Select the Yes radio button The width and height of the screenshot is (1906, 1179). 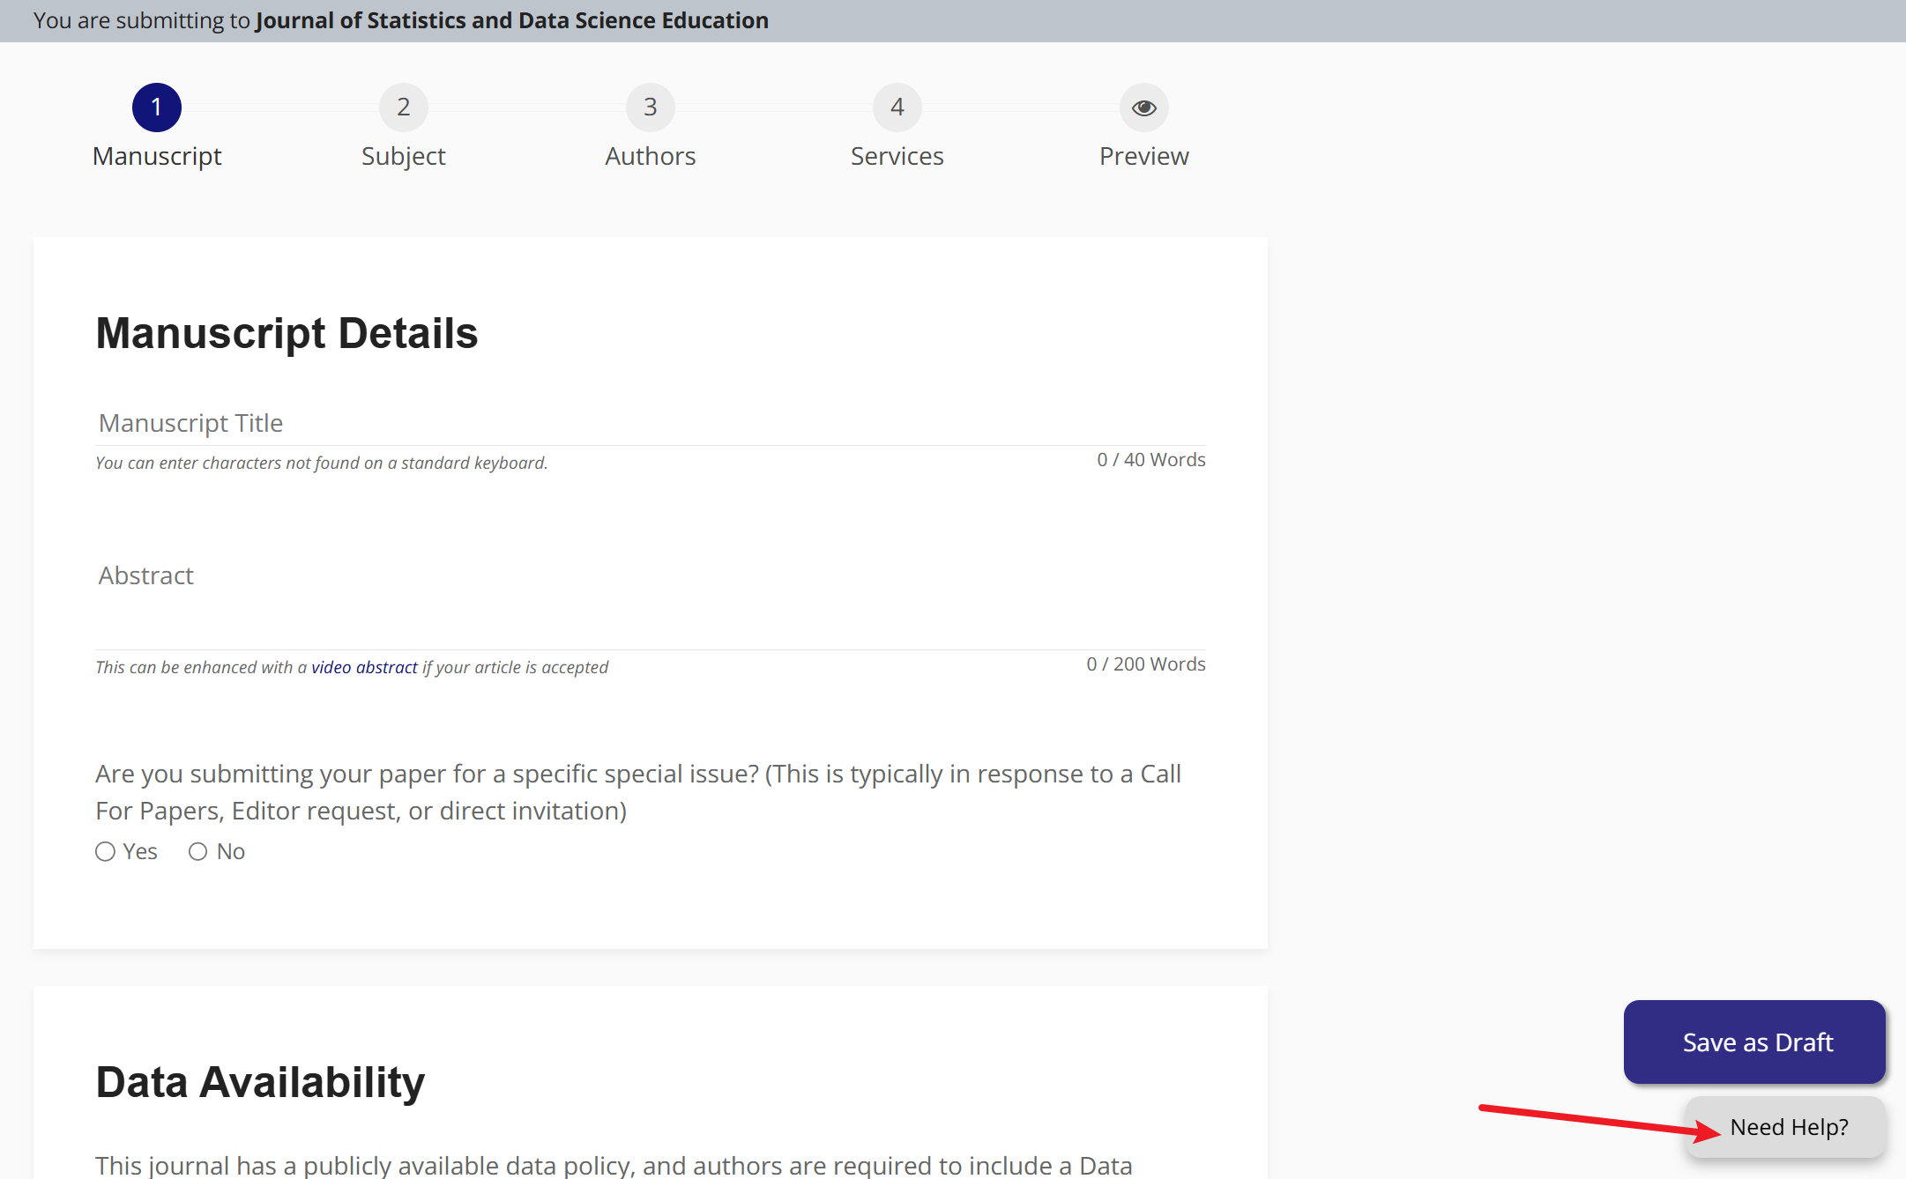(106, 851)
